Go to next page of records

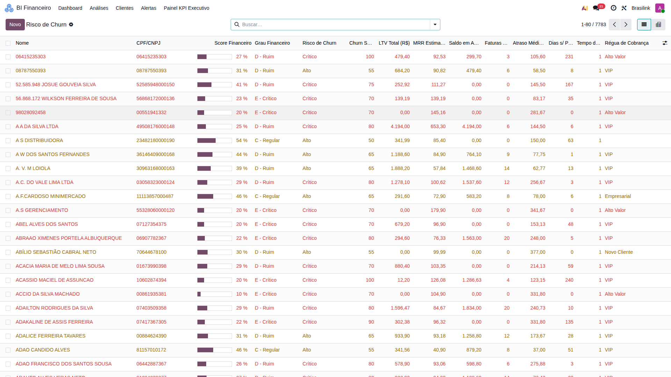(x=626, y=24)
